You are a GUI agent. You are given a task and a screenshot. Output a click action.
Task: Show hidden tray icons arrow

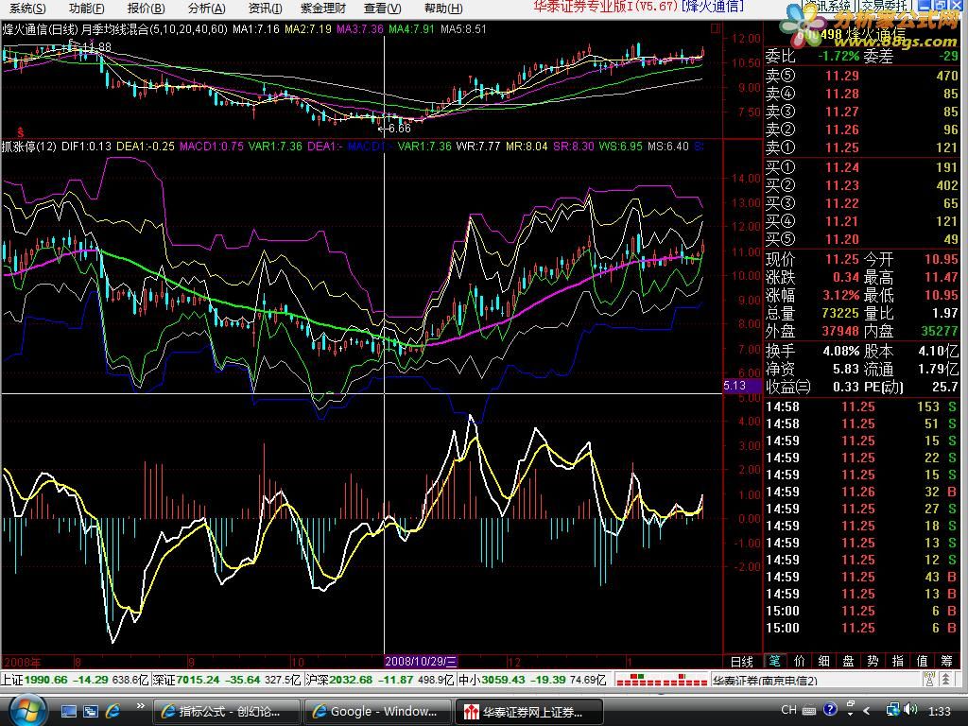pos(867,711)
